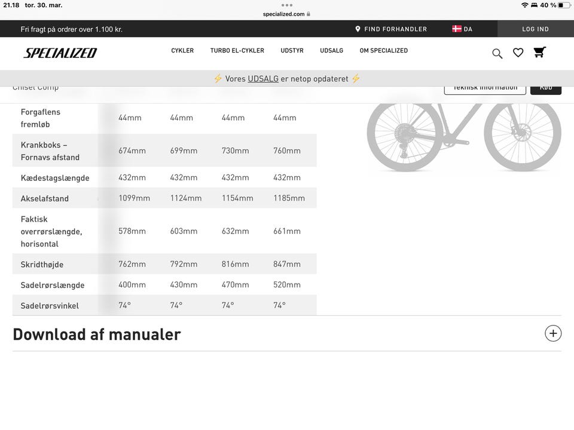The width and height of the screenshot is (574, 430).
Task: Click the black Køb button
Action: point(546,90)
